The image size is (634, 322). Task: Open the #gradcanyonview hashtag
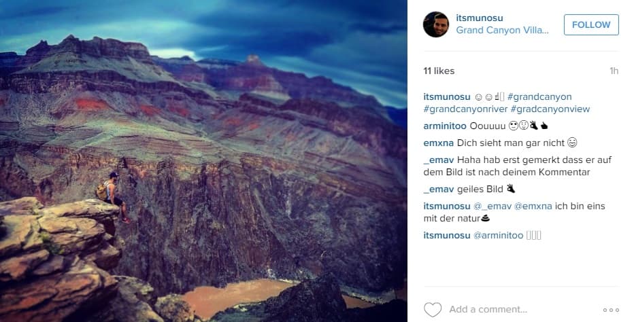[x=550, y=109]
